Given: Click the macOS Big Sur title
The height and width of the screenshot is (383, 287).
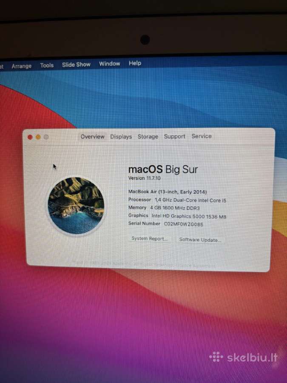Looking at the screenshot, I should 163,169.
